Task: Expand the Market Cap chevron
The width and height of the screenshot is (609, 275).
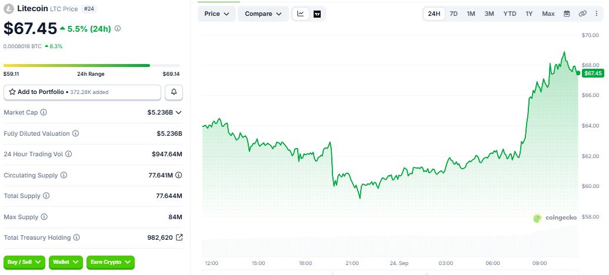Action: click(x=179, y=112)
